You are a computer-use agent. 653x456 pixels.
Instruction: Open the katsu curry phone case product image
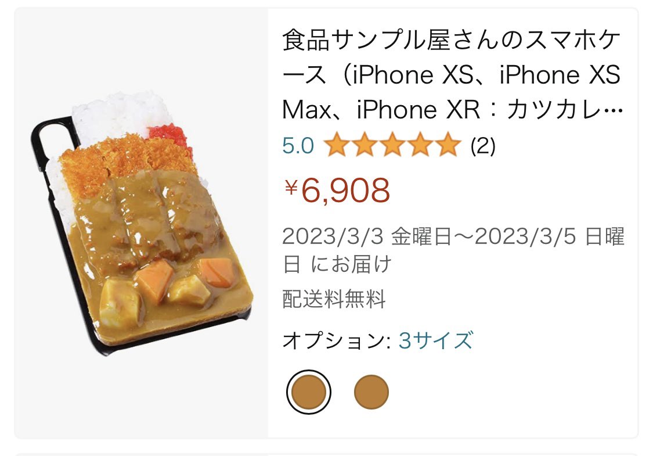pyautogui.click(x=142, y=223)
